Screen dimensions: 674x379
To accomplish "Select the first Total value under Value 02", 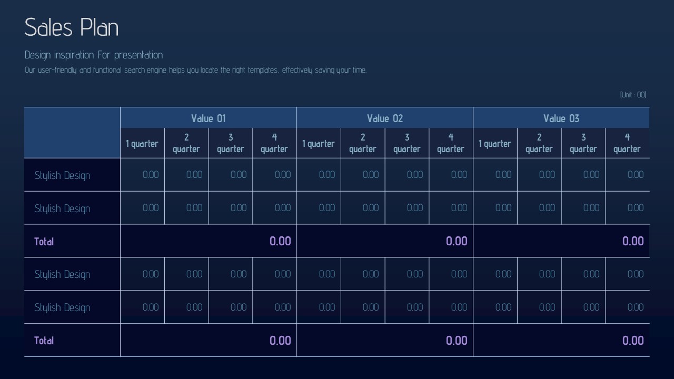I will [457, 241].
